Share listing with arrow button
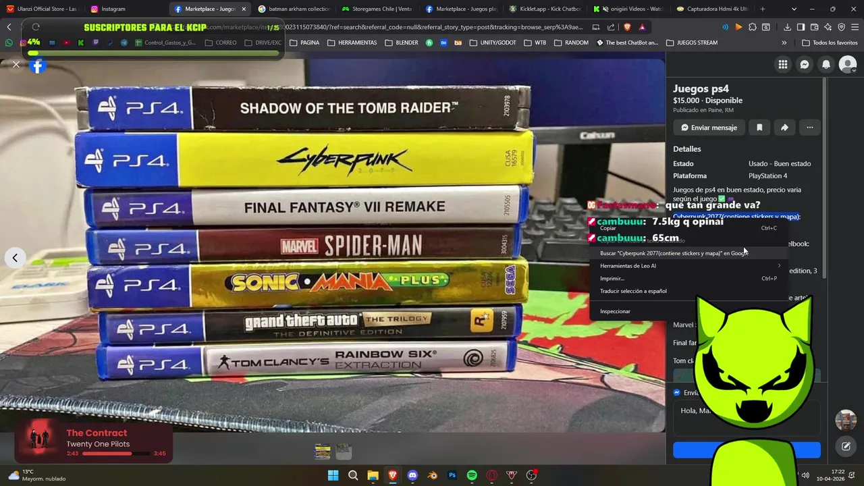 (784, 128)
